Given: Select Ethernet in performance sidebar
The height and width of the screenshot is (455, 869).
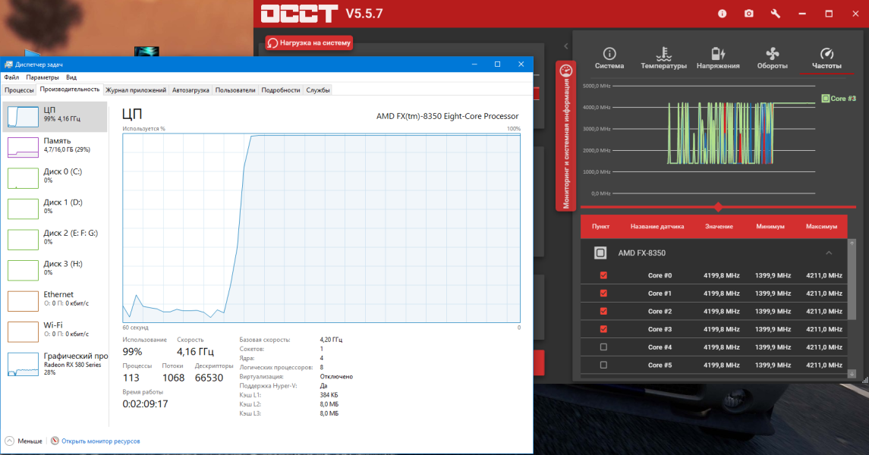Looking at the screenshot, I should click(55, 300).
